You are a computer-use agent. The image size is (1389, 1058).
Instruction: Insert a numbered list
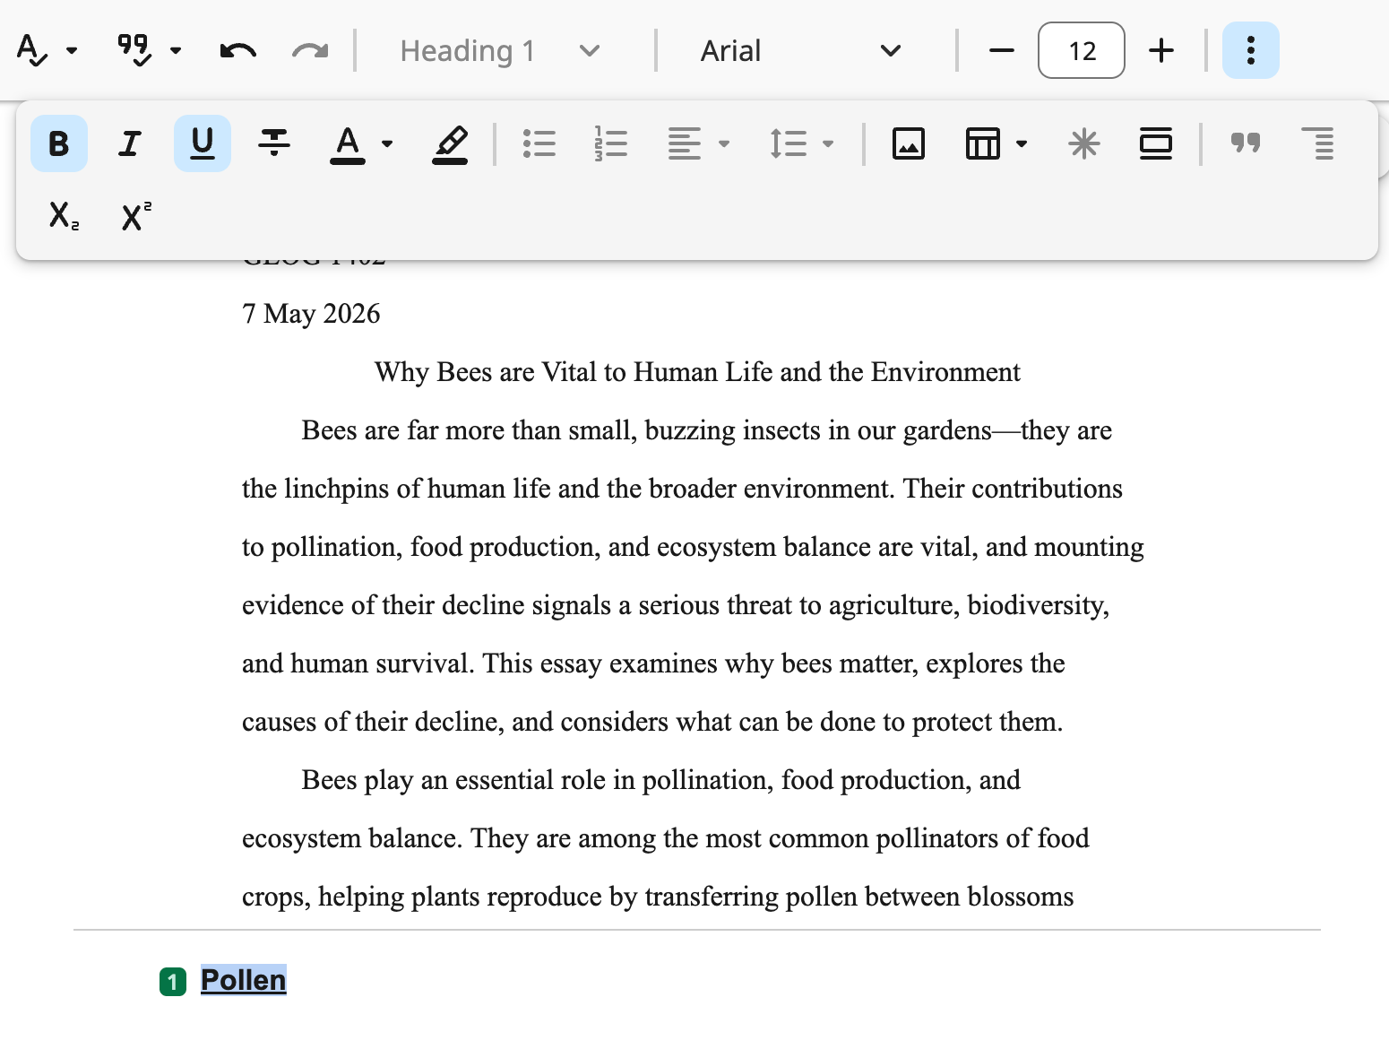[611, 143]
